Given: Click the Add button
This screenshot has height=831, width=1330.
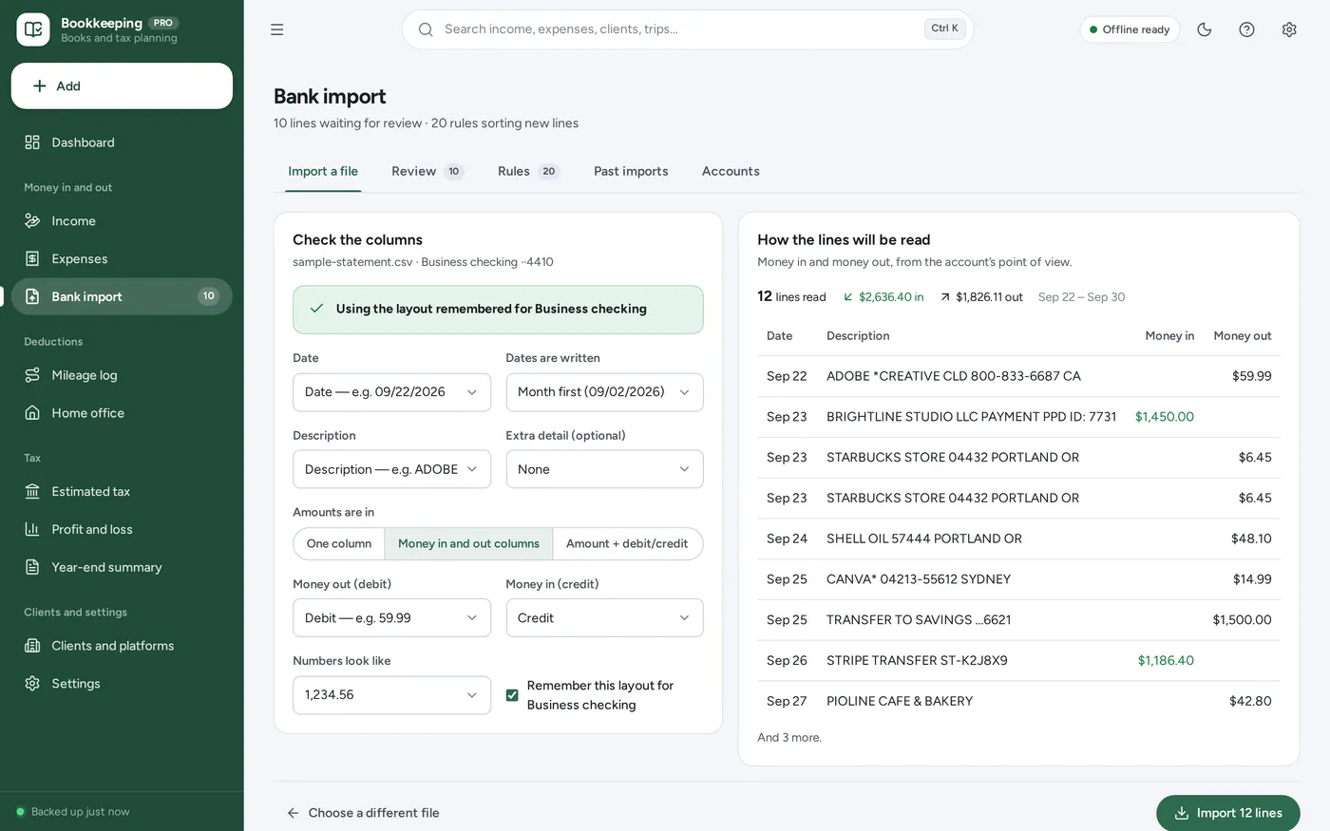Looking at the screenshot, I should (122, 86).
